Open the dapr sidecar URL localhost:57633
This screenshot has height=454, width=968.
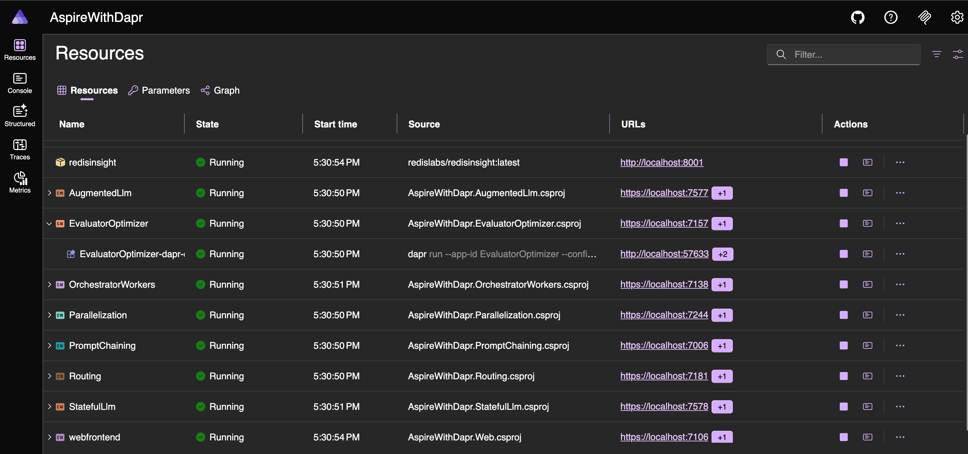664,254
